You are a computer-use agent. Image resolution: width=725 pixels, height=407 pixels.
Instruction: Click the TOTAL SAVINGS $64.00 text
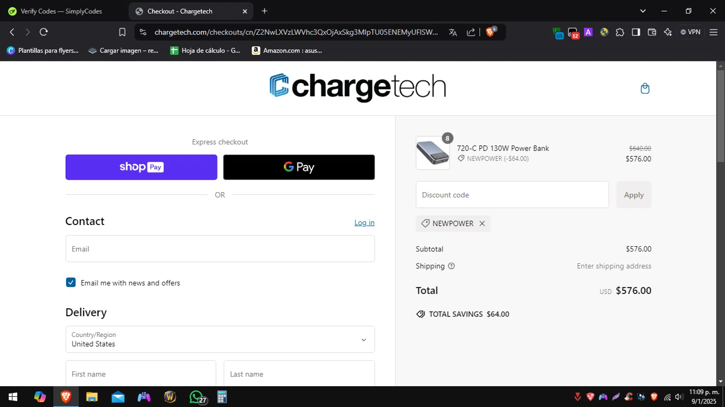tap(469, 314)
